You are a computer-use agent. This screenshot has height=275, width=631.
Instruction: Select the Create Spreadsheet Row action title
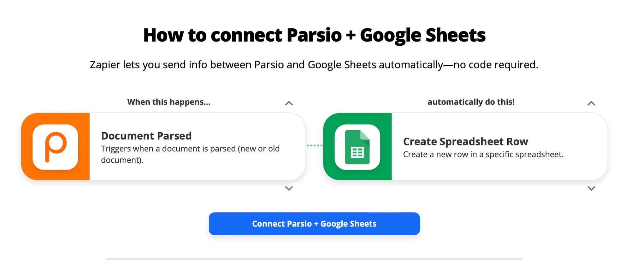click(465, 141)
